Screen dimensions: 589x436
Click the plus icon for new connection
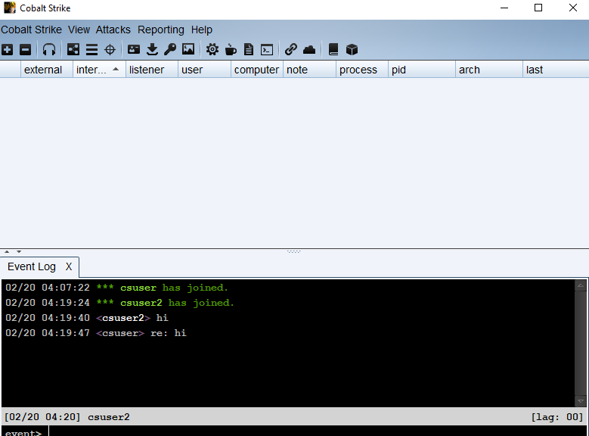(x=8, y=50)
